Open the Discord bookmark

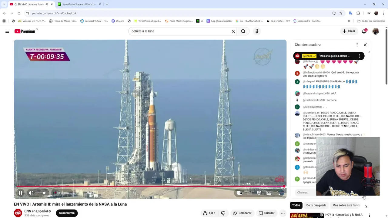point(118,21)
